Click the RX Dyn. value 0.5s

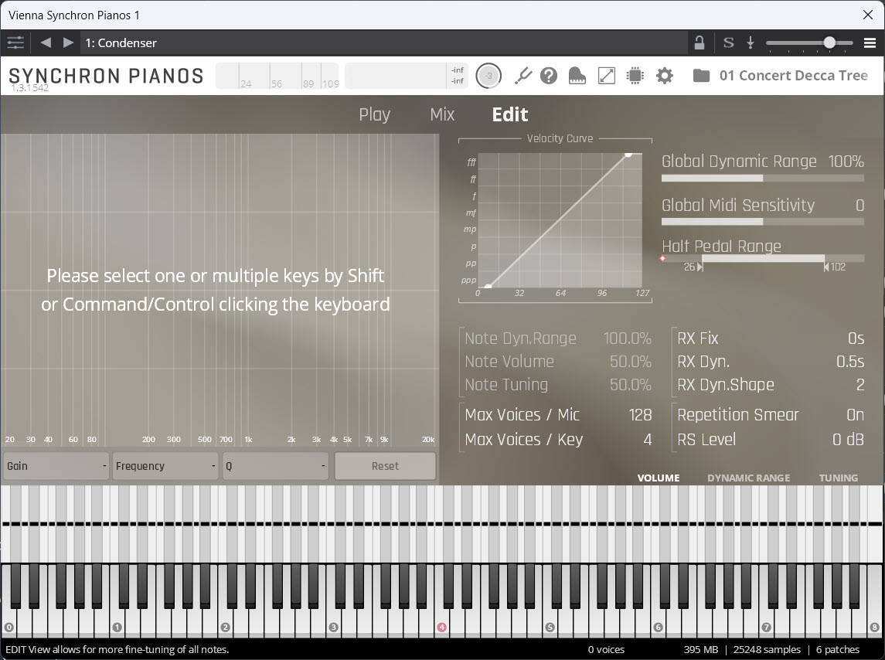click(x=850, y=362)
